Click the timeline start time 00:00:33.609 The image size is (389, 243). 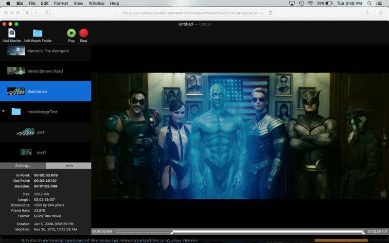pyautogui.click(x=102, y=232)
